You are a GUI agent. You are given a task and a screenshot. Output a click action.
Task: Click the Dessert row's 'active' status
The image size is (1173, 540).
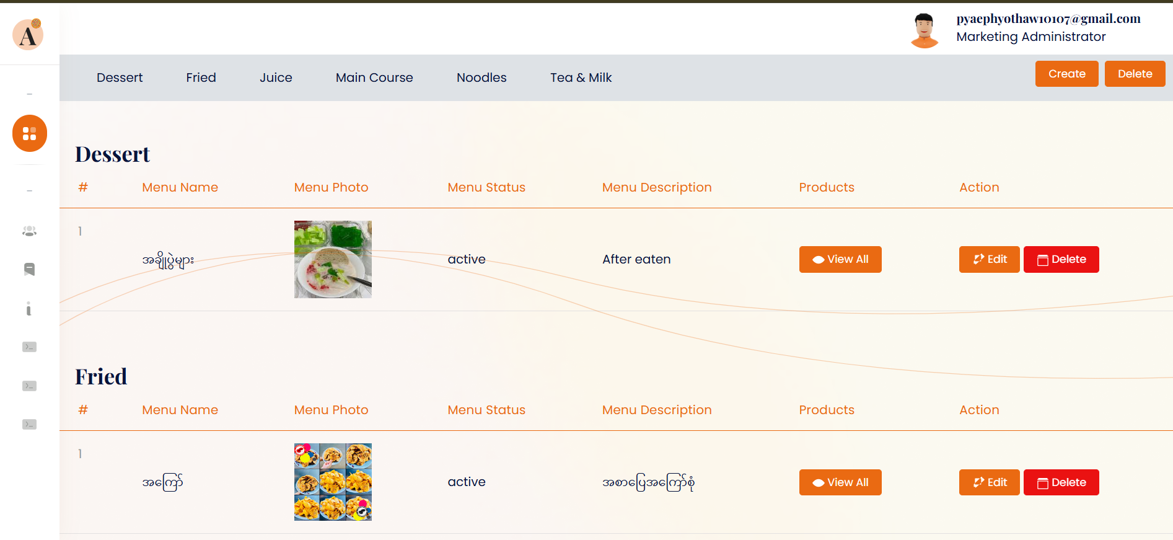tap(467, 259)
